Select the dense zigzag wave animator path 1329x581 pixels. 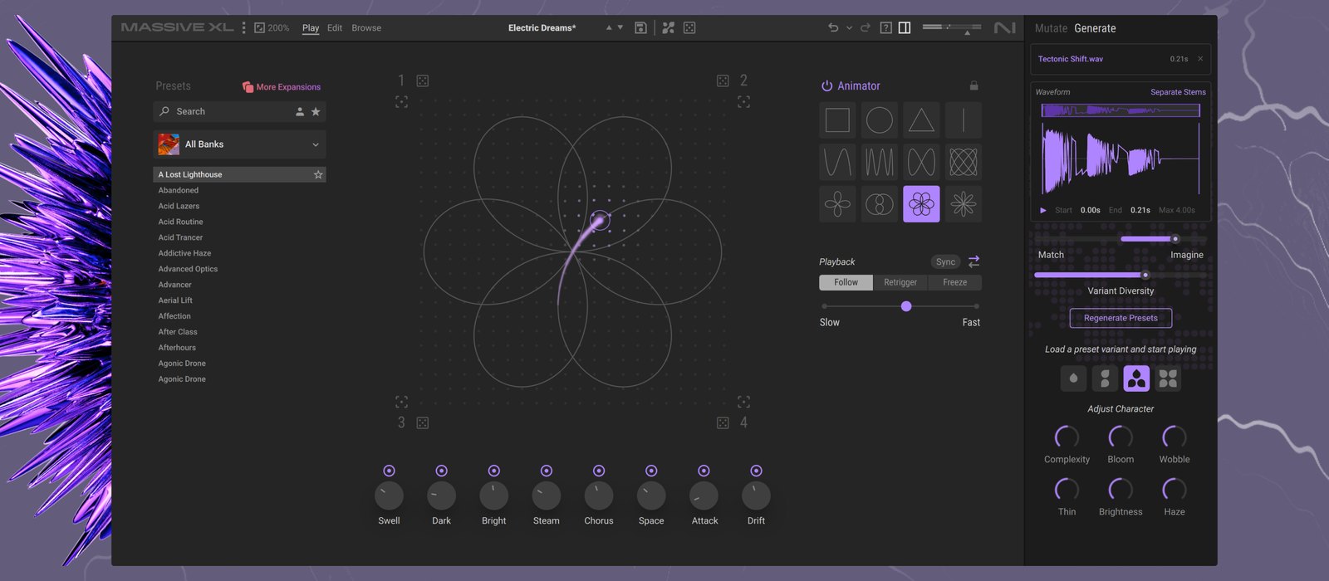(879, 162)
